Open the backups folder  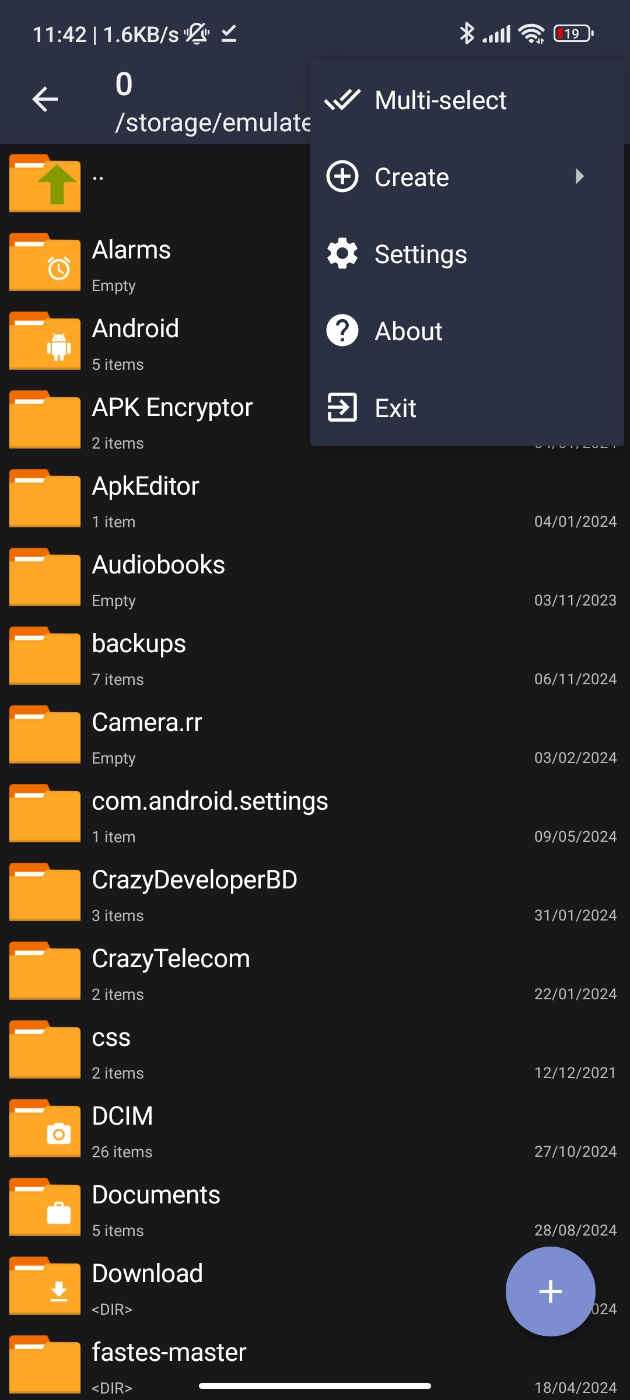315,656
